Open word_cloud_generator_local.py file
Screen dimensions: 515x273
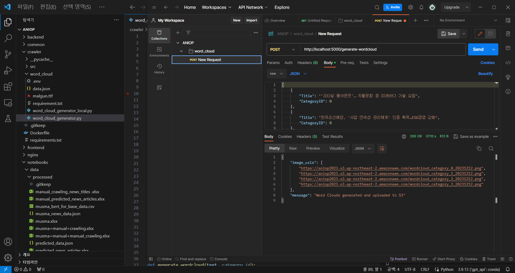tap(62, 111)
